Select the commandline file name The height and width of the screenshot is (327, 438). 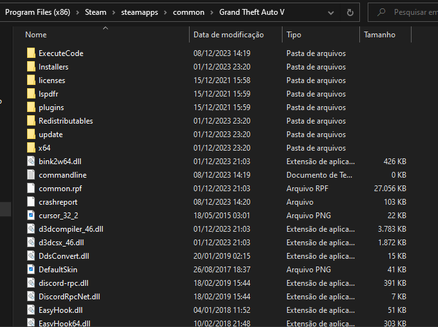pyautogui.click(x=63, y=175)
